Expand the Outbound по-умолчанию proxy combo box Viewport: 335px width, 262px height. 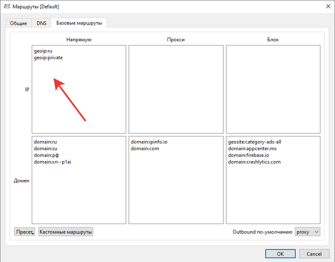point(307,232)
